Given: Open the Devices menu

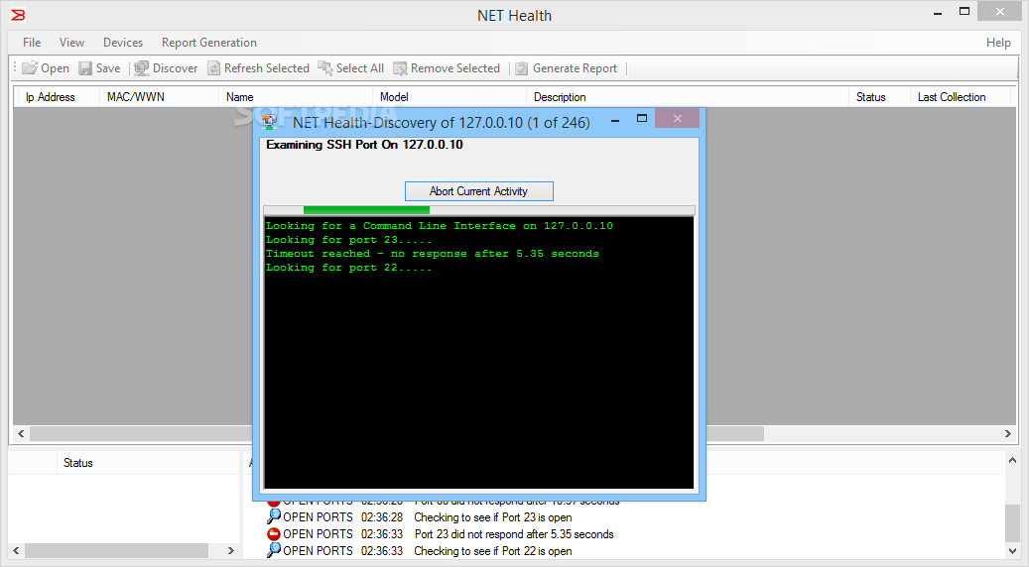Looking at the screenshot, I should [x=123, y=43].
